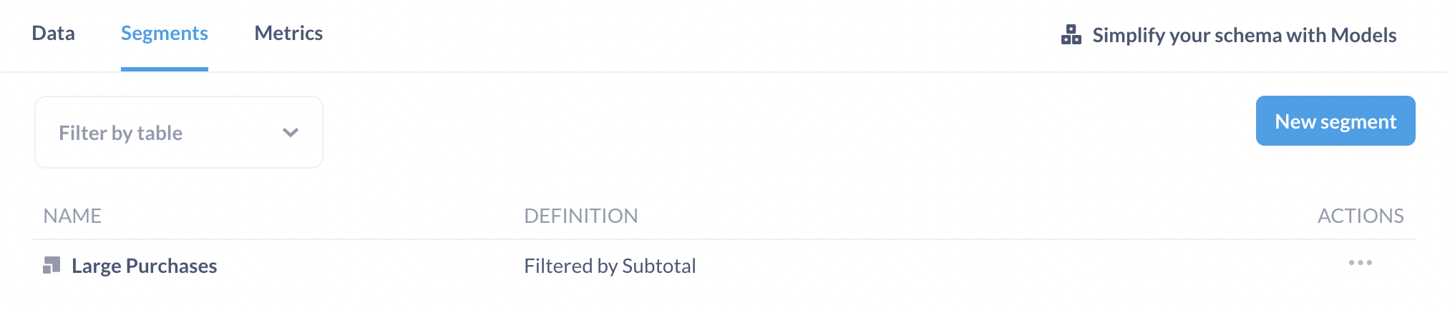The width and height of the screenshot is (1450, 310).
Task: Click the Filter by table placeholder text
Action: click(120, 134)
